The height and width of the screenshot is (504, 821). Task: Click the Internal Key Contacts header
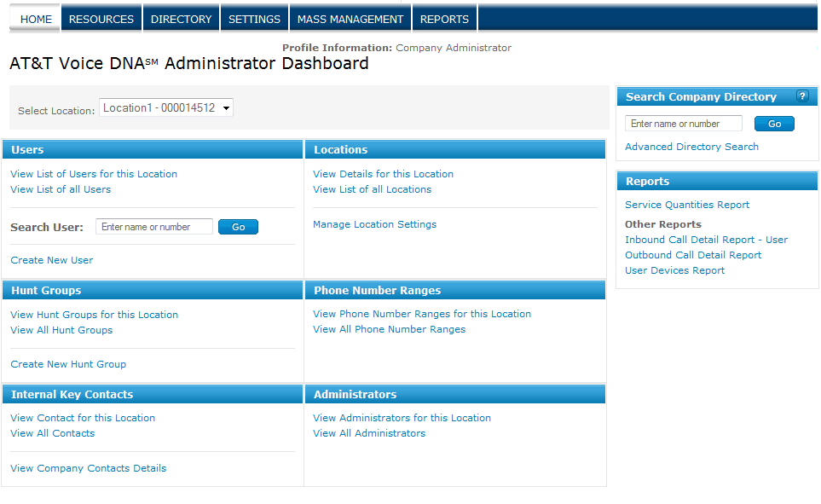[153, 394]
